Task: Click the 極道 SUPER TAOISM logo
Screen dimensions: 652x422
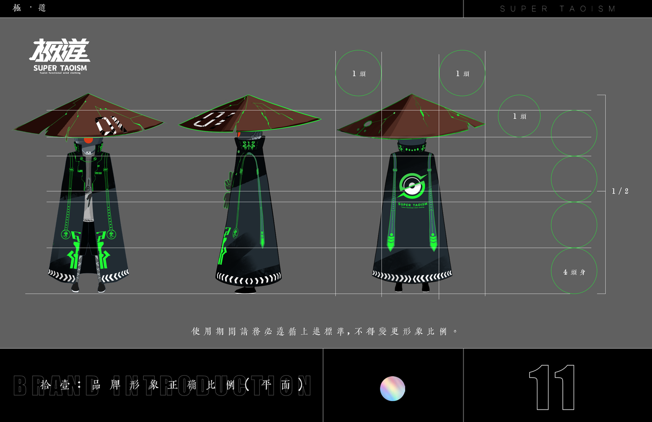Action: (x=60, y=56)
